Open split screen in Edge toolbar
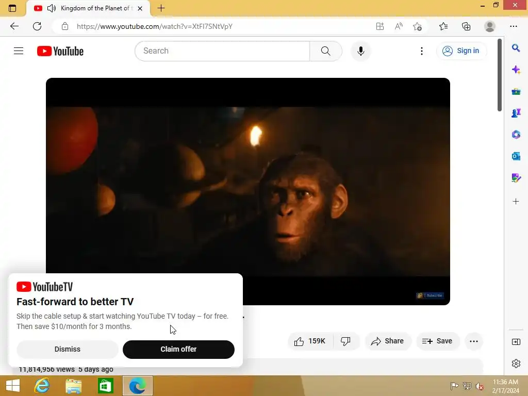 380,26
